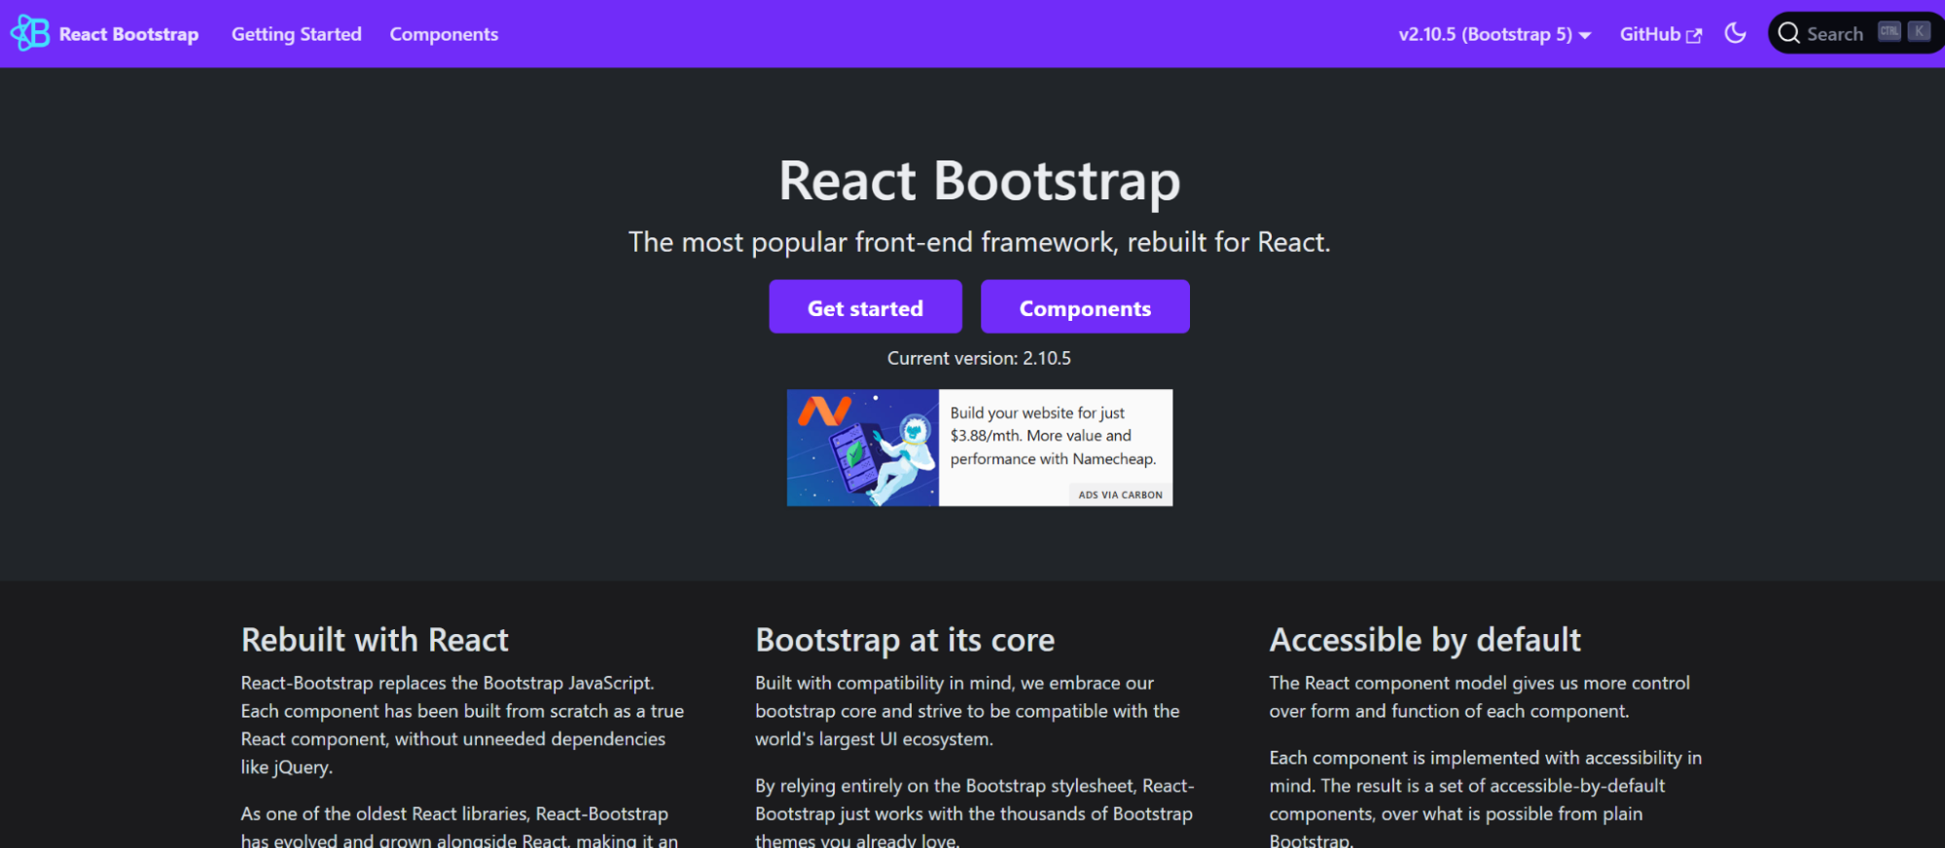Click the React Bootstrap main heading
Viewport: 1945px width, 848px height.
(x=979, y=181)
